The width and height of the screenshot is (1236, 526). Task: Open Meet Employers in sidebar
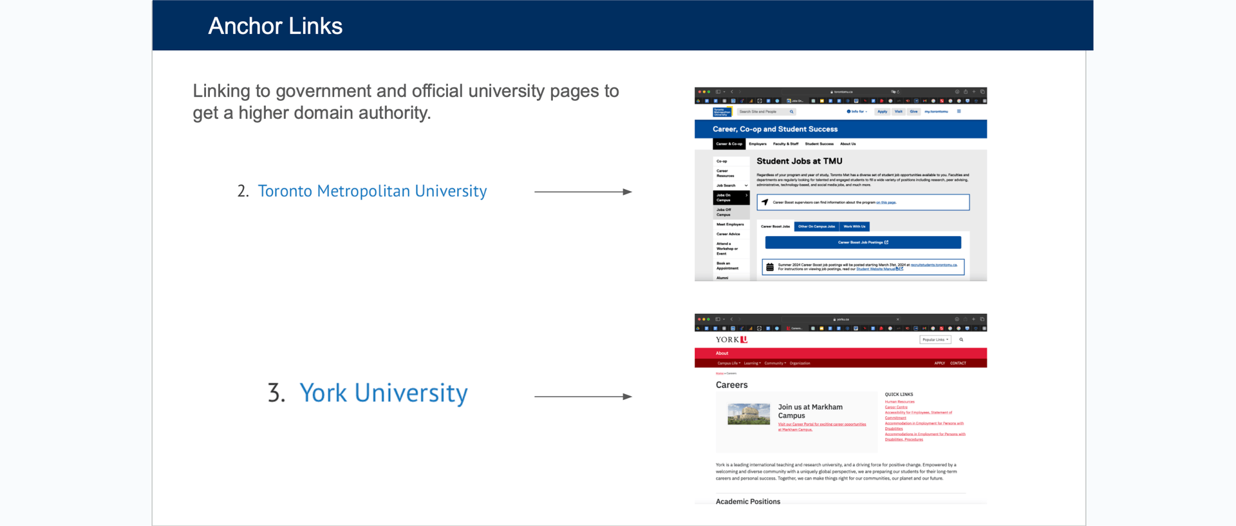[x=730, y=224]
